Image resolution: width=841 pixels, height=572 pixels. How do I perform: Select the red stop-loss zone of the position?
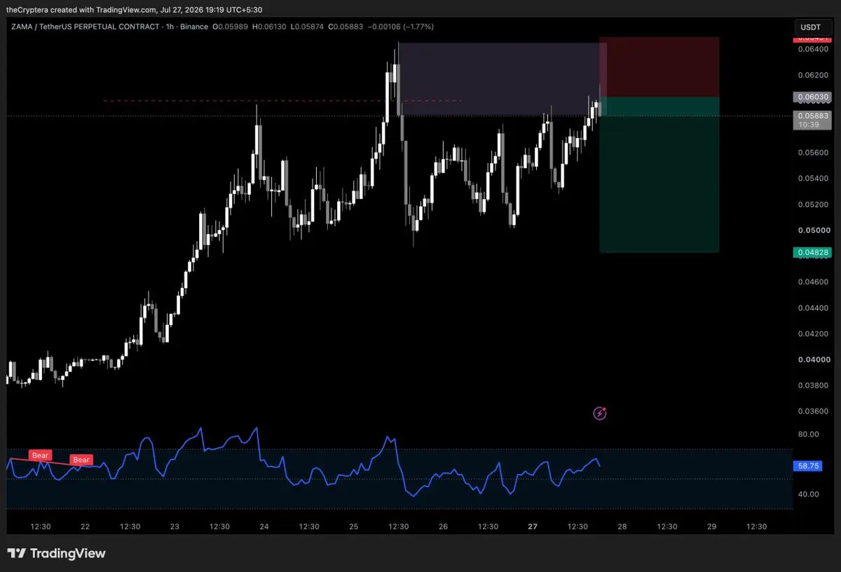[659, 67]
